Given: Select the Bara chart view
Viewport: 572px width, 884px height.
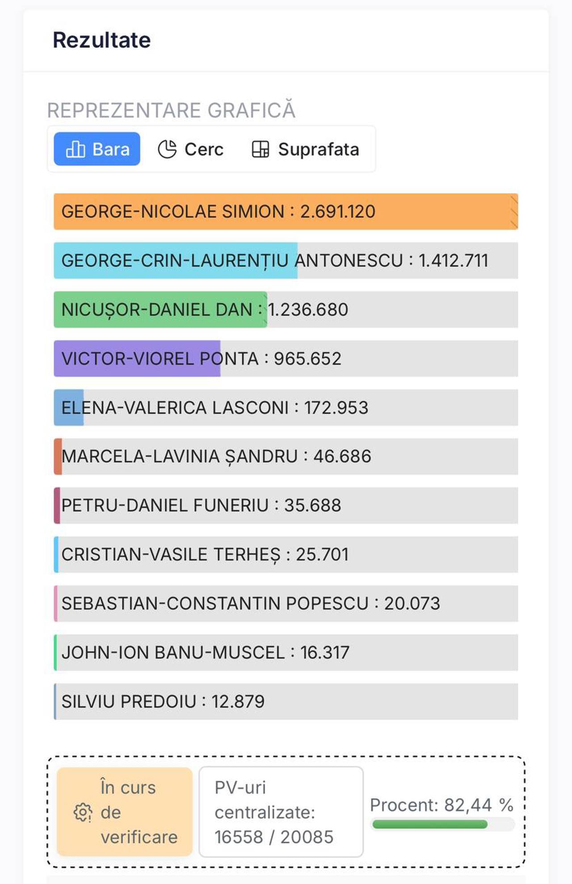Looking at the screenshot, I should (97, 149).
